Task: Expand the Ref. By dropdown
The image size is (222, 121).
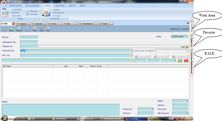Action: 131,55
